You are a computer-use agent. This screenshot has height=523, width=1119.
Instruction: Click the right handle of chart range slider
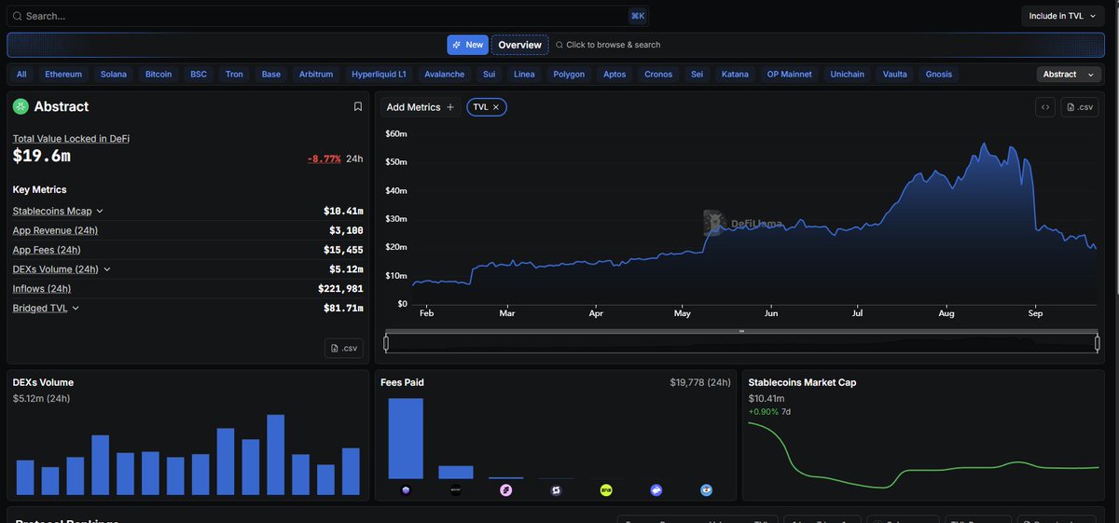pyautogui.click(x=1098, y=343)
